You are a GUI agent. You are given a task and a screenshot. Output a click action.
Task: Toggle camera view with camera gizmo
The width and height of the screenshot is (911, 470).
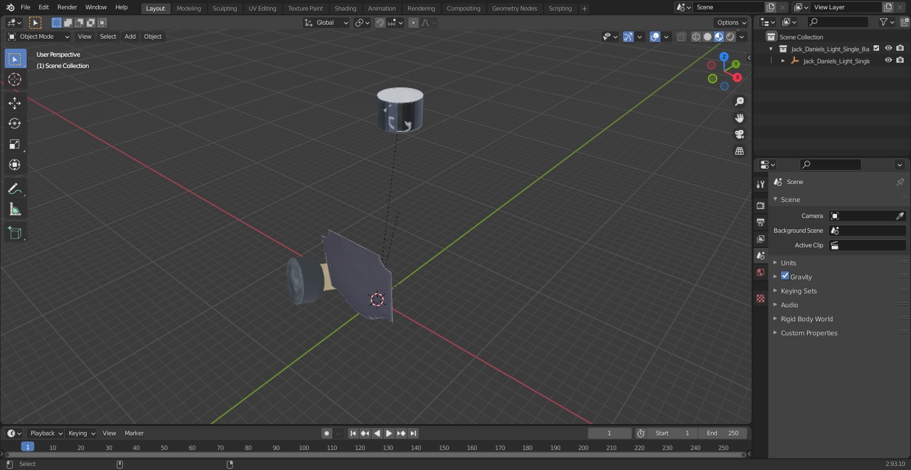(x=739, y=134)
